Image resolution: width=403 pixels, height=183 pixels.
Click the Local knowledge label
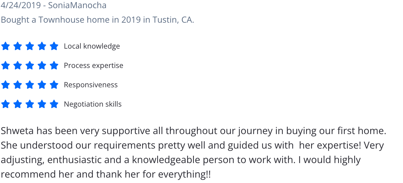pos(92,46)
